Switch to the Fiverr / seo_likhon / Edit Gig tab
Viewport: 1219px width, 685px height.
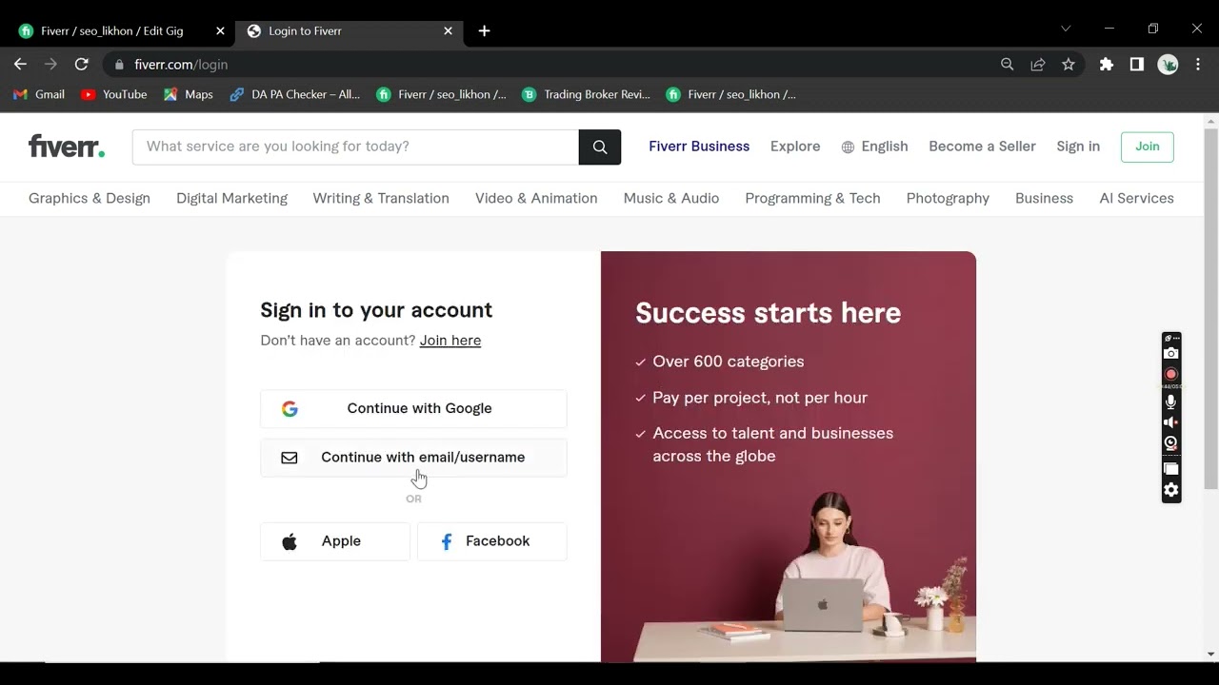[x=119, y=30]
